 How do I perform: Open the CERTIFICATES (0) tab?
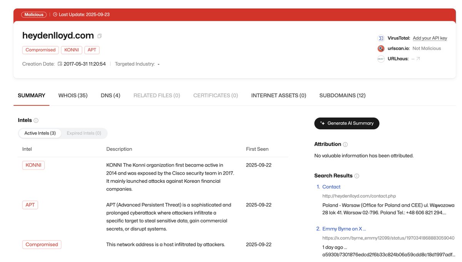(216, 95)
